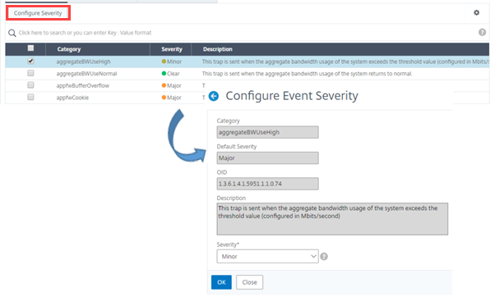Click the OID field
The width and height of the screenshot is (495, 306).
[267, 184]
